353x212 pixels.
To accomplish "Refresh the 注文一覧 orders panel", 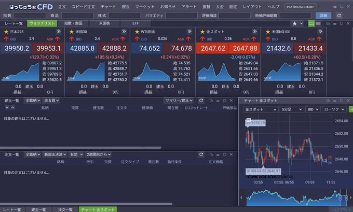I will (201, 154).
